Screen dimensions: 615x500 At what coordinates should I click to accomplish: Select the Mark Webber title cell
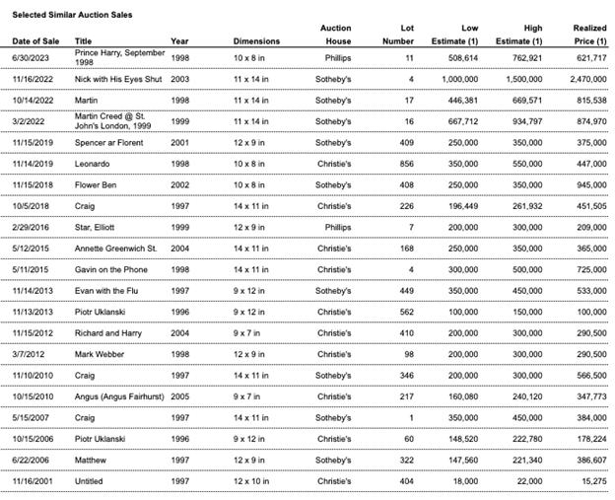coord(99,354)
